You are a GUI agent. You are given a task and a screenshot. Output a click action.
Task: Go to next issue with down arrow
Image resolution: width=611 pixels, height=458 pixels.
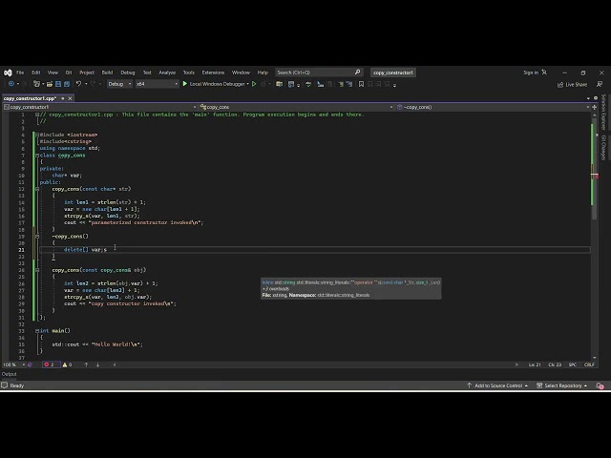[97, 364]
